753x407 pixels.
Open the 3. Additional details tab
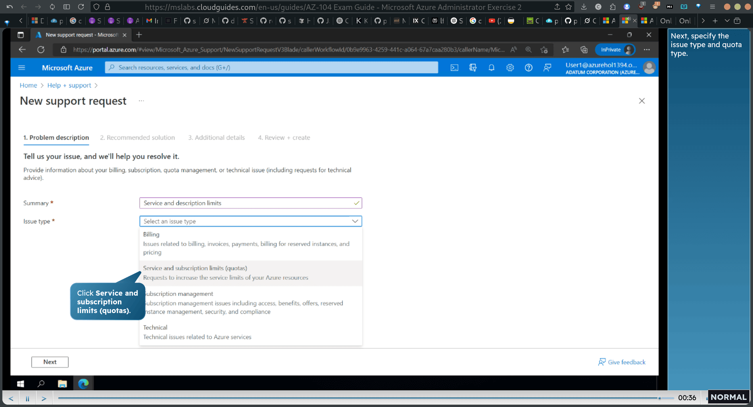pos(217,138)
